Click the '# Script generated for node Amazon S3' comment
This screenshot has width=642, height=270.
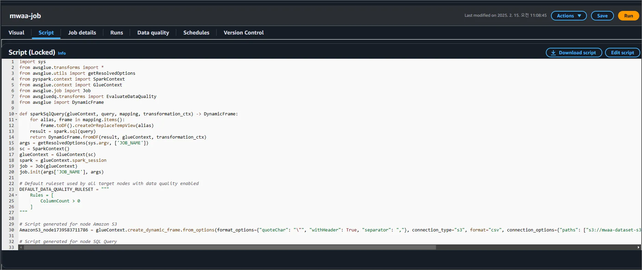[68, 224]
